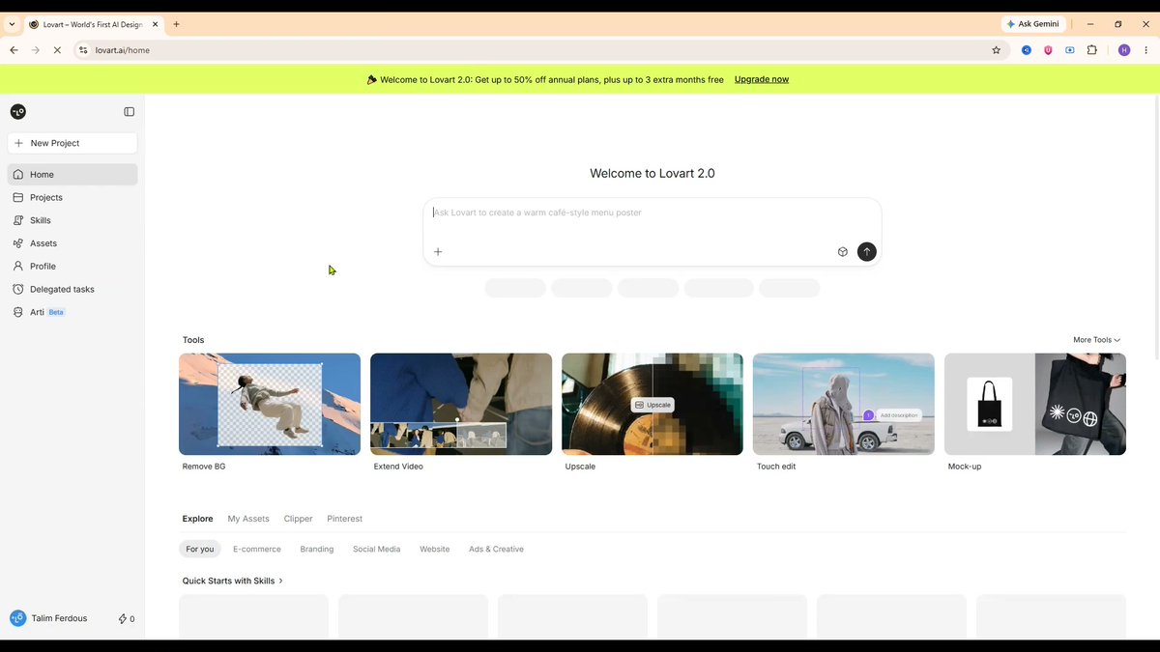Viewport: 1160px width, 652px height.
Task: Click the plus attachment icon in the prompt box
Action: pyautogui.click(x=438, y=252)
